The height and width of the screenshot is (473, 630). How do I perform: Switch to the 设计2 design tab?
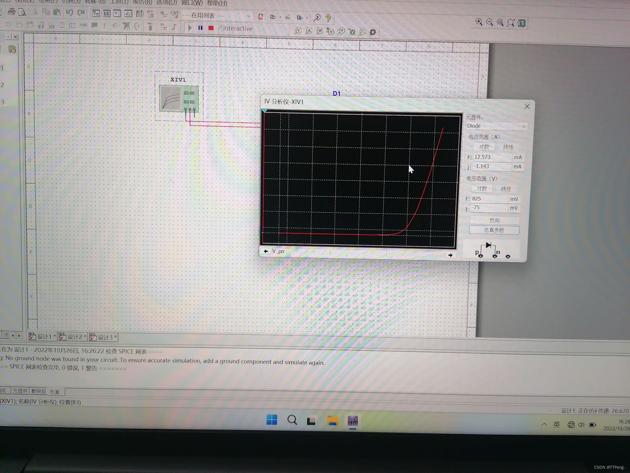click(x=72, y=337)
